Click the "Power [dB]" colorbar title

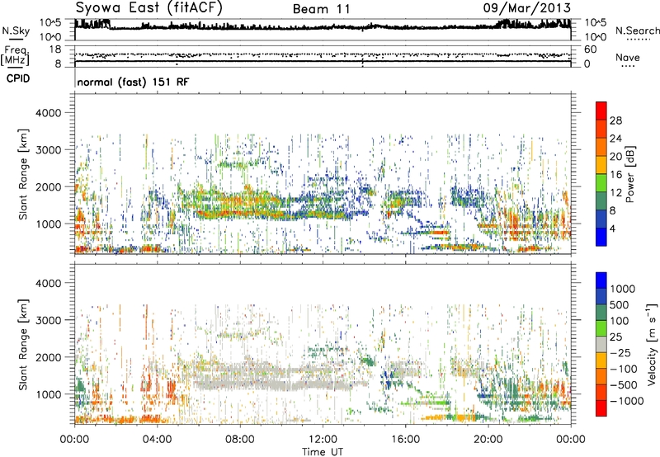[629, 174]
